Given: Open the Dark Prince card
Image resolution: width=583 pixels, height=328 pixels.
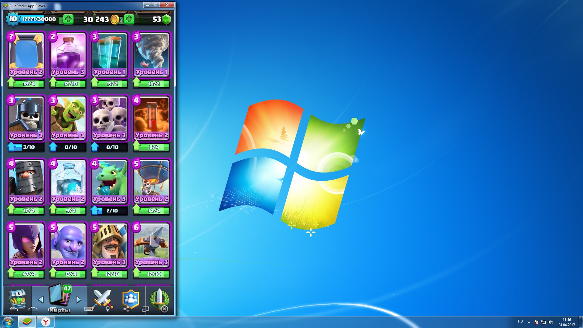Looking at the screenshot, I should 26,182.
